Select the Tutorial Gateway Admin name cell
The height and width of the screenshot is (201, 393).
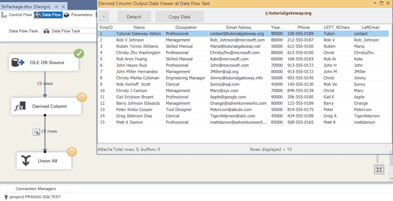[x=139, y=33]
